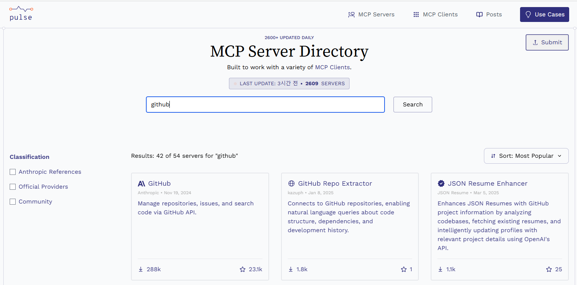Click star icon on JSON Resume Enhancer card

[x=549, y=269]
